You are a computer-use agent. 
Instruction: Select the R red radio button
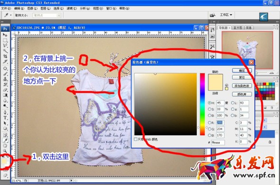[209, 123]
